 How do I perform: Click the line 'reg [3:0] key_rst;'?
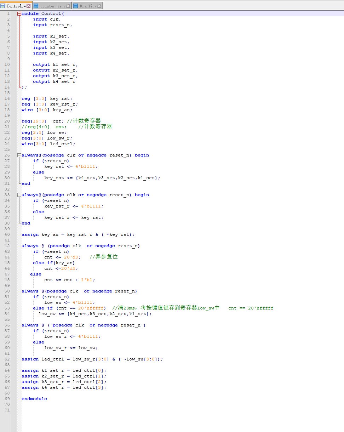point(47,98)
